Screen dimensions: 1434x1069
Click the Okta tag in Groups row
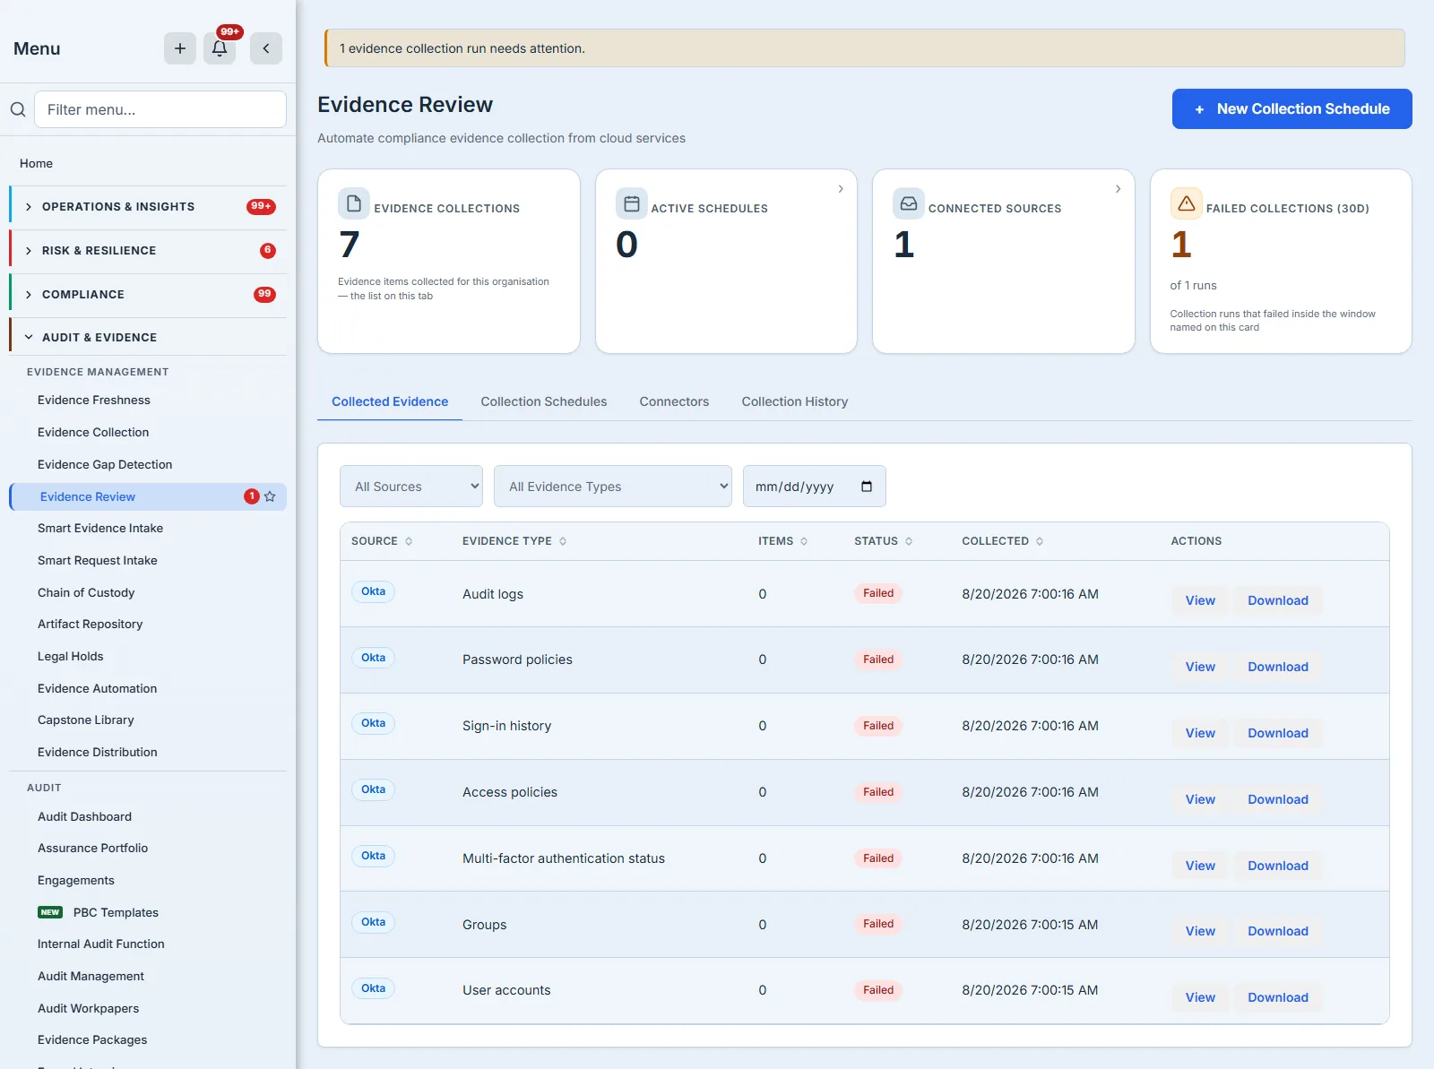tap(373, 922)
